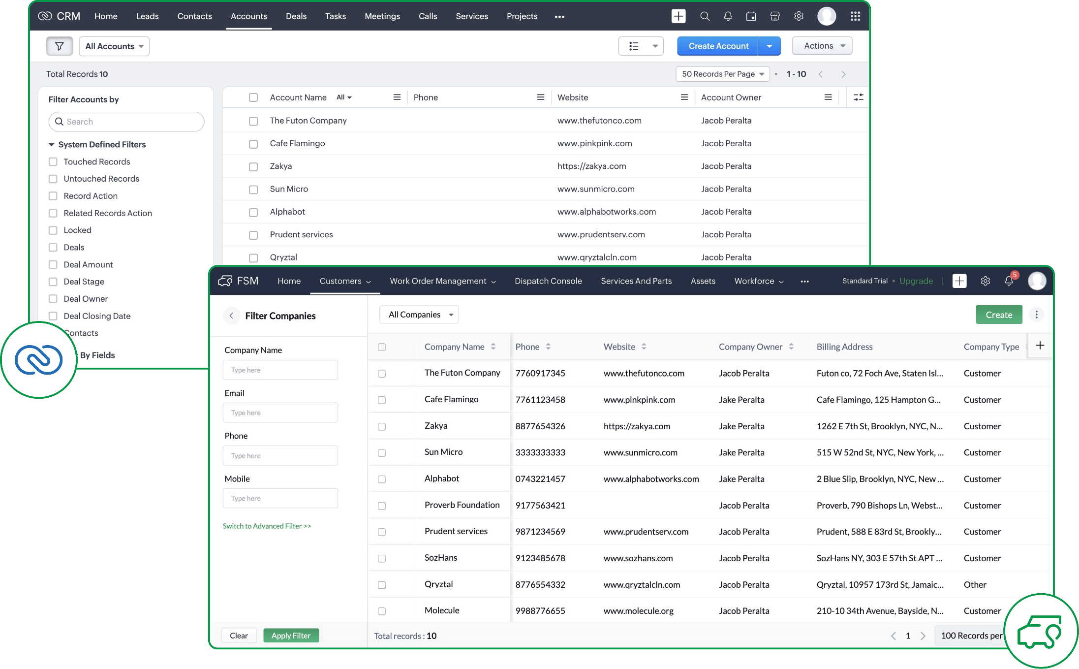The height and width of the screenshot is (669, 1079).
Task: Open the CRM apps grid launcher
Action: 855,16
